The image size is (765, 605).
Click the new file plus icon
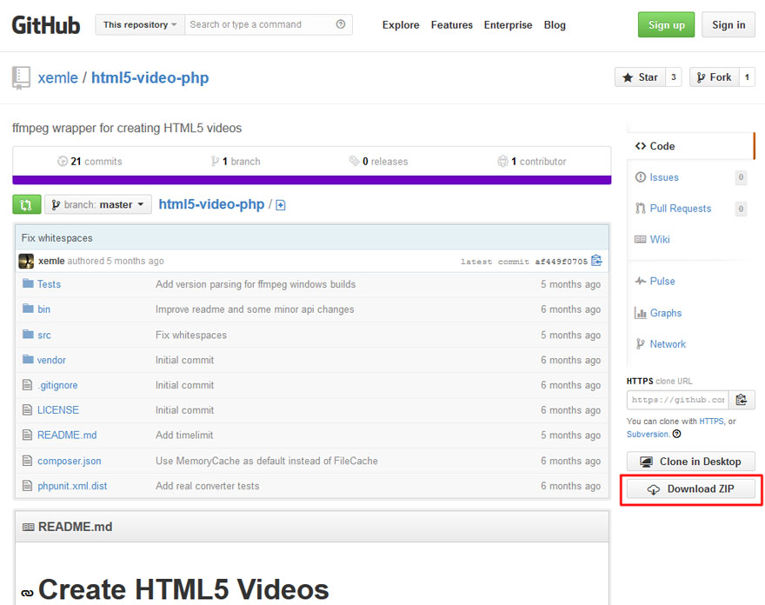[x=281, y=205]
